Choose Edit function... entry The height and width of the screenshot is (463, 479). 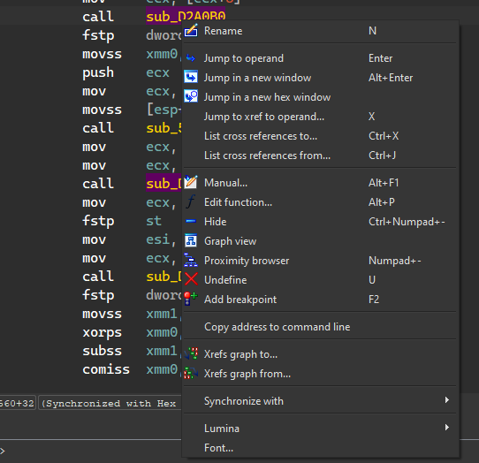[x=320, y=202]
